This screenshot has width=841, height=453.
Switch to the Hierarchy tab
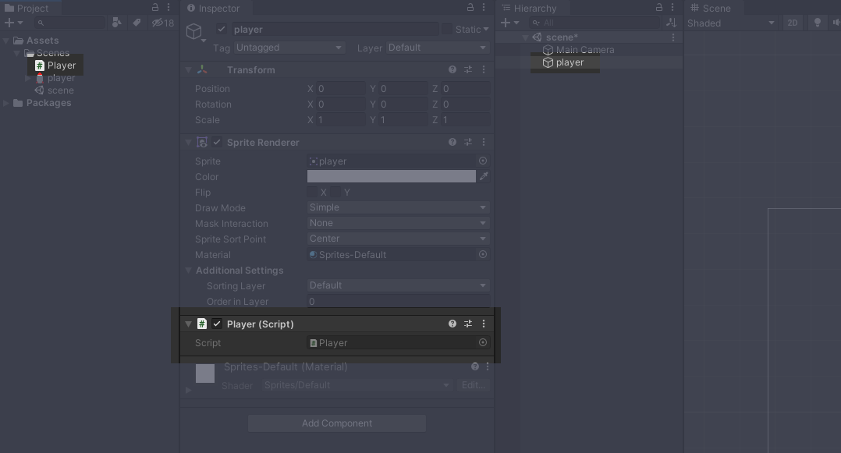click(530, 8)
